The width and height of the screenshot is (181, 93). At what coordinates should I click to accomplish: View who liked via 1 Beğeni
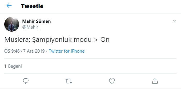(x=13, y=66)
